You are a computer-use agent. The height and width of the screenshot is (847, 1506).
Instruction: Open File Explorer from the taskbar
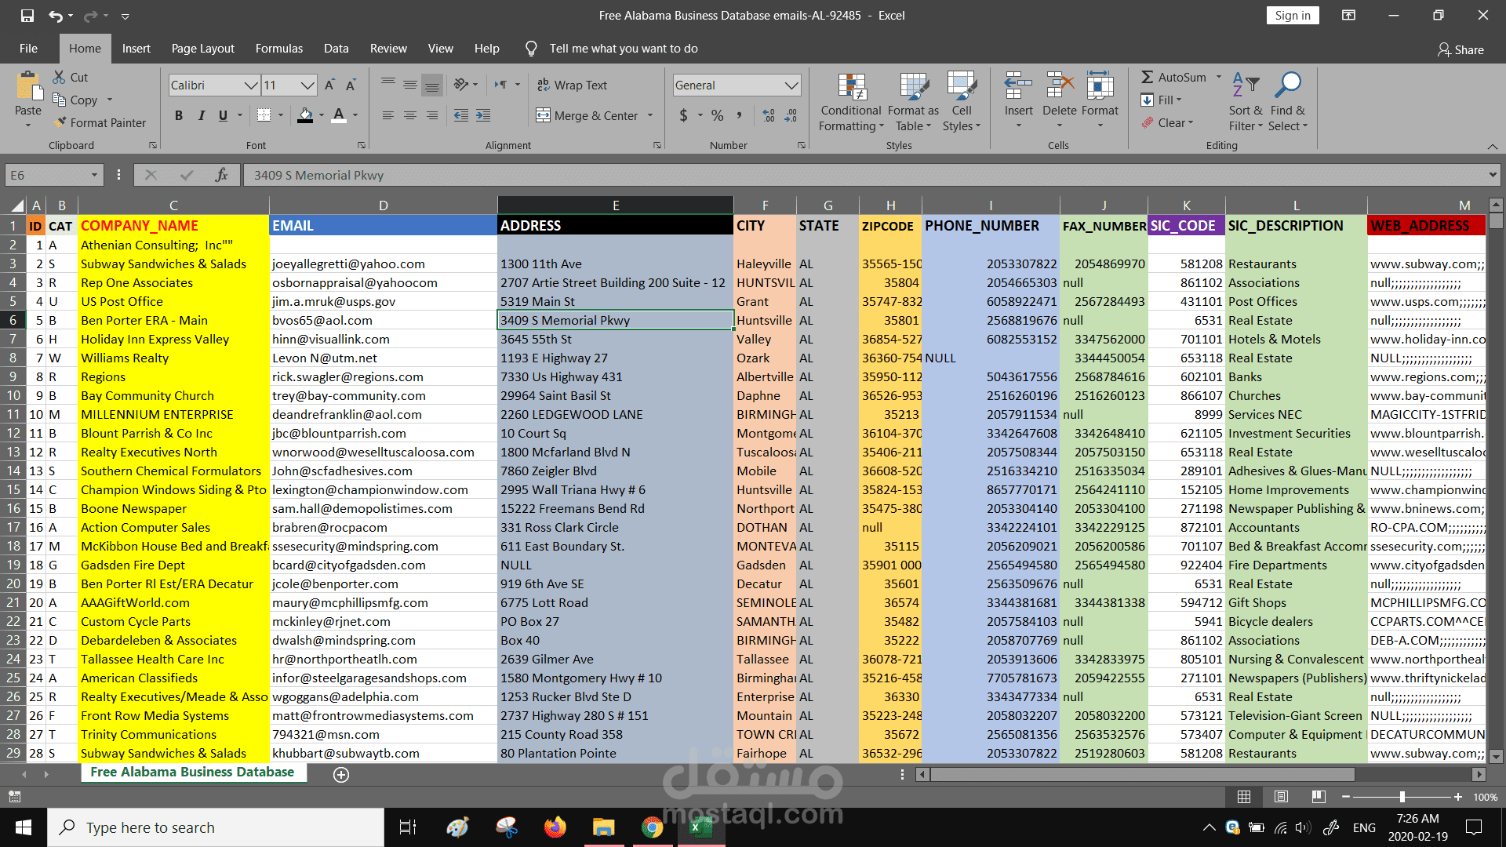pos(603,827)
